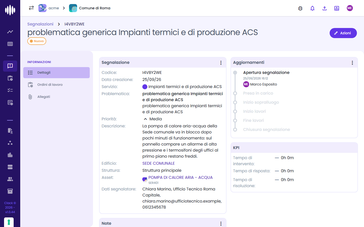
Task: Select the Dettagli tab
Action: click(x=56, y=73)
